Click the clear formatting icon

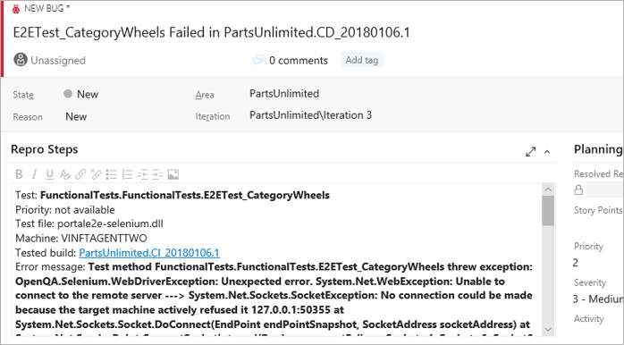tap(65, 174)
